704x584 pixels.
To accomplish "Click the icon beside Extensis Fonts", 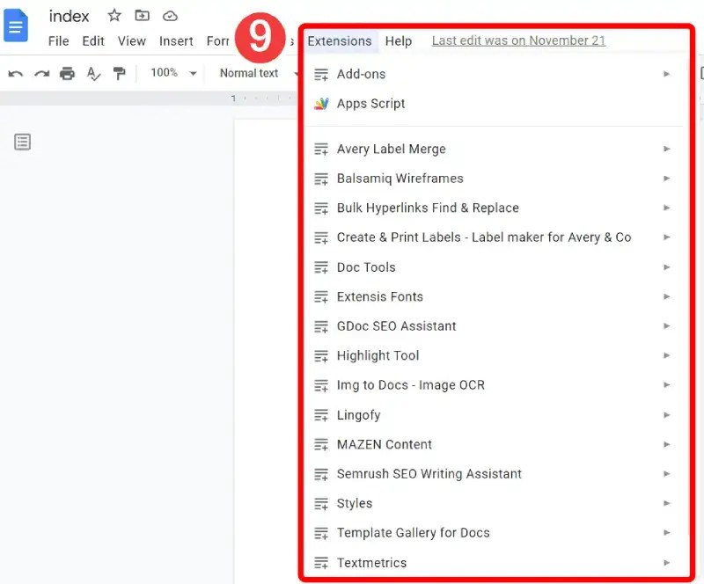I will click(x=321, y=296).
